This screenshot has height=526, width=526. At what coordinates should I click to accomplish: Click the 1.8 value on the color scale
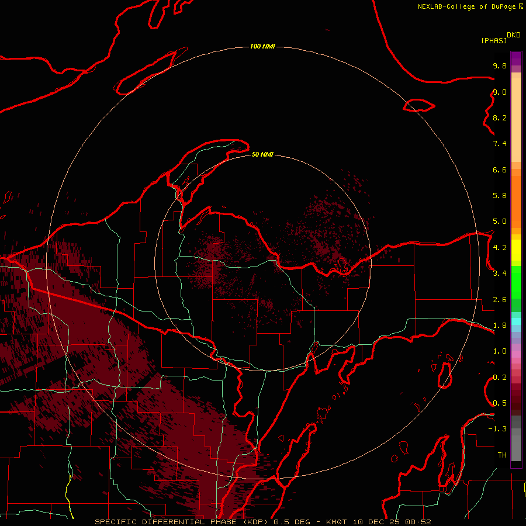[x=500, y=326]
